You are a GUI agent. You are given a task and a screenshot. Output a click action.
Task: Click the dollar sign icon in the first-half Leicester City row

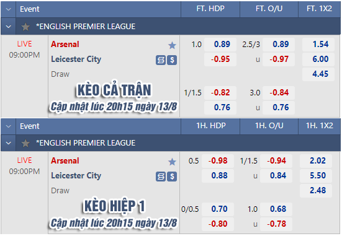[172, 177]
